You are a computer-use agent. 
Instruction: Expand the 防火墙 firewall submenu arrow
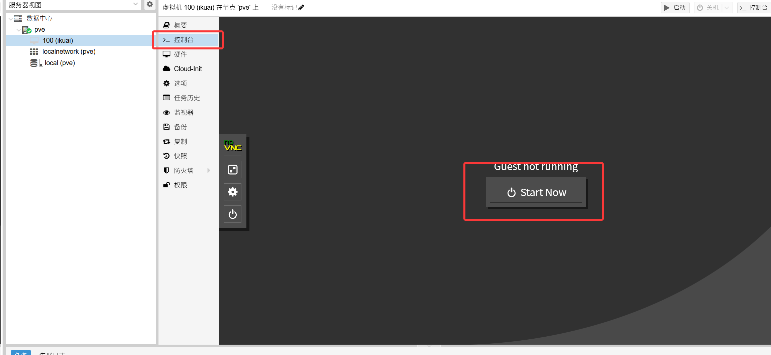209,171
